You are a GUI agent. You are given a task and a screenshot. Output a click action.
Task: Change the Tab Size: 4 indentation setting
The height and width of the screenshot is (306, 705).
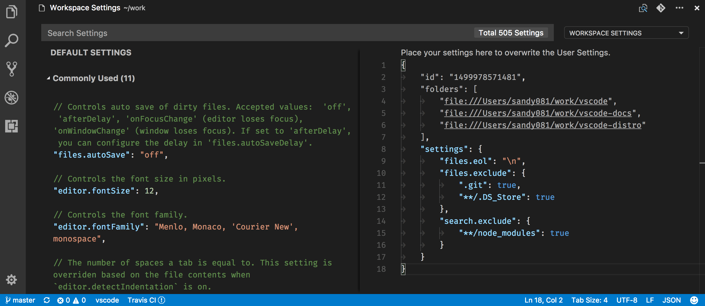589,300
